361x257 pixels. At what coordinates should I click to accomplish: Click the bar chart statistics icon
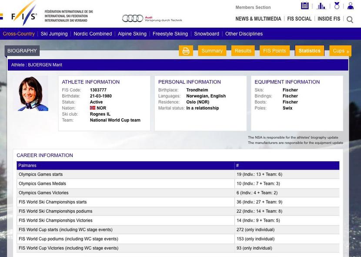(x=321, y=6)
